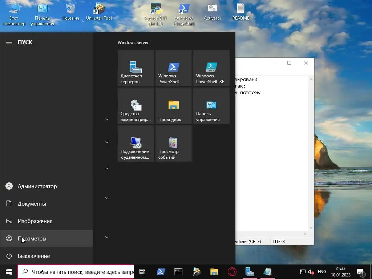Open the Панель управления tile

(x=211, y=106)
